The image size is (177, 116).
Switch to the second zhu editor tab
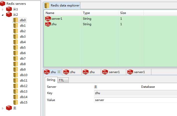point(72,72)
